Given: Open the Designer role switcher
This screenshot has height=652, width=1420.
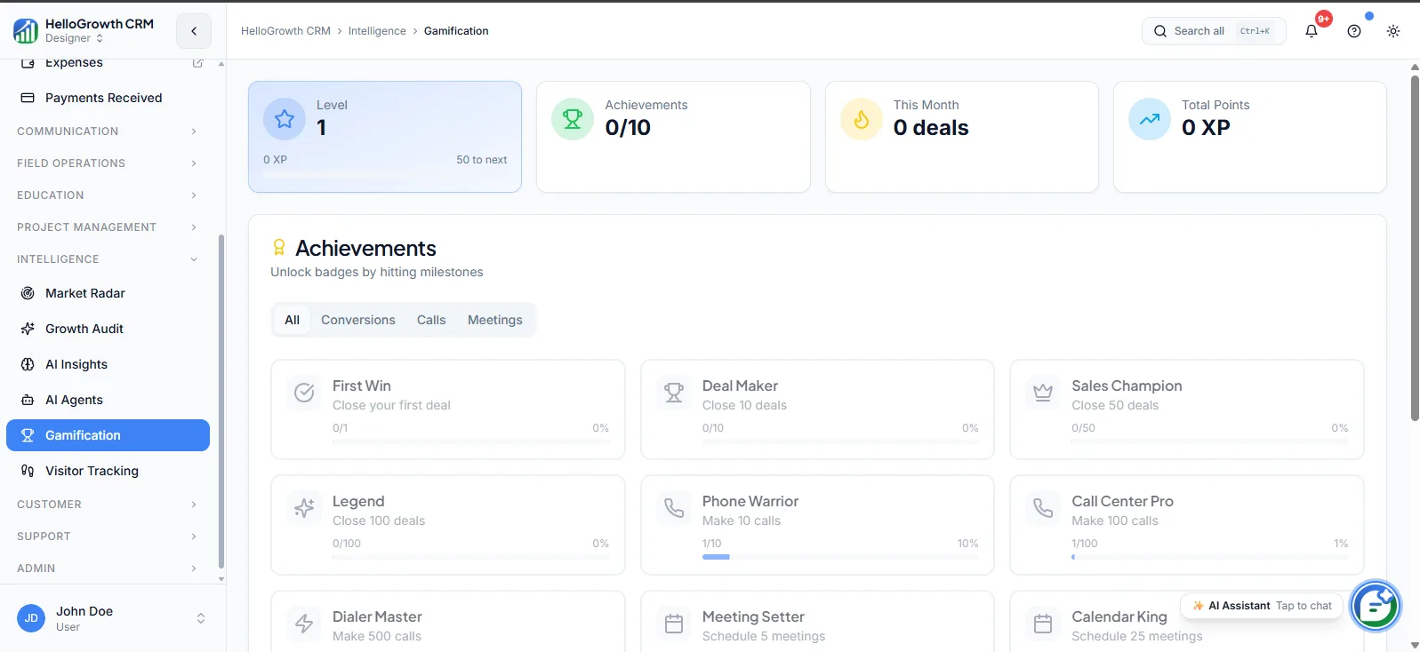Looking at the screenshot, I should [75, 38].
